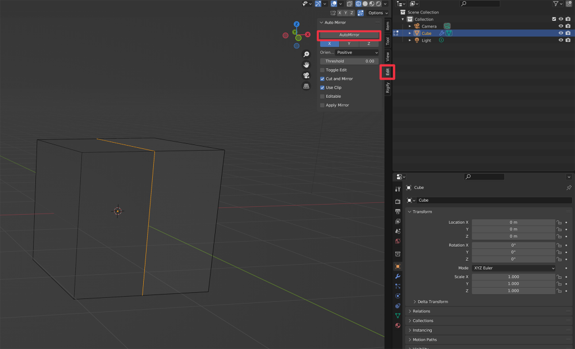The height and width of the screenshot is (349, 575).
Task: Toggle the camera view icon in the viewport
Action: pos(306,76)
